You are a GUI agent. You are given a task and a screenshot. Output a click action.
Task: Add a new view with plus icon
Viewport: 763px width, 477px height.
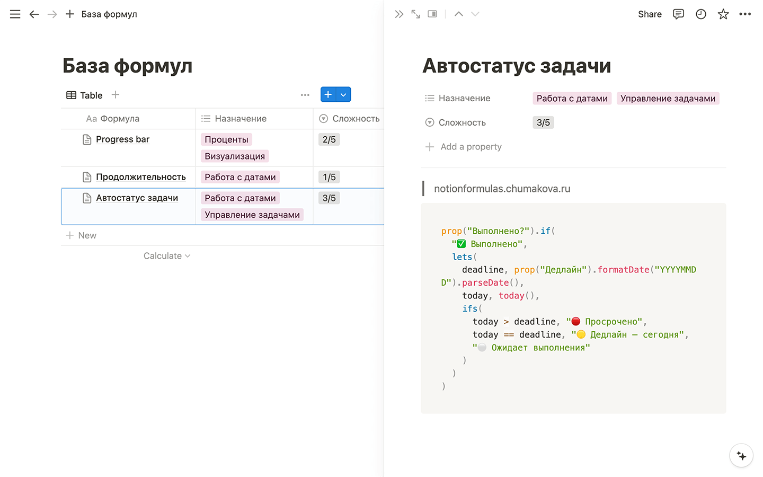pos(116,95)
